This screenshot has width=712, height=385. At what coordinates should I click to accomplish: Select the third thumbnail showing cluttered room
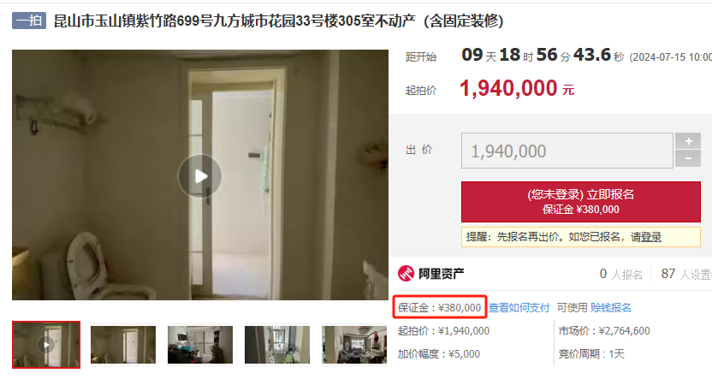point(200,345)
